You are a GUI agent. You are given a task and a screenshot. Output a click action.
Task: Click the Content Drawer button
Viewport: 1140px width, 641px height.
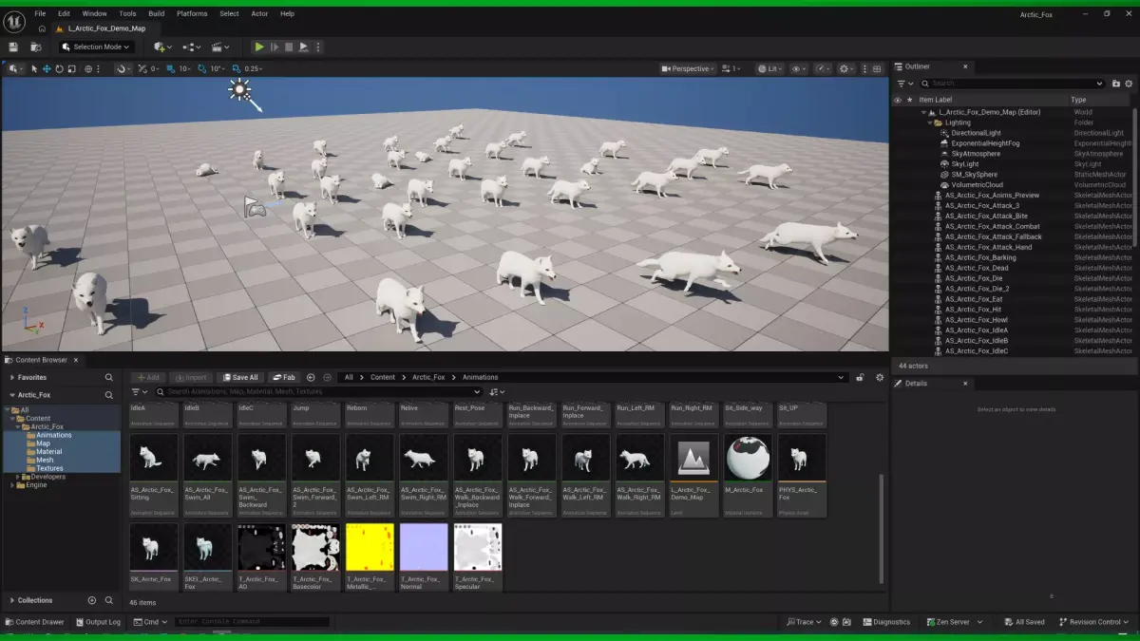tap(34, 622)
